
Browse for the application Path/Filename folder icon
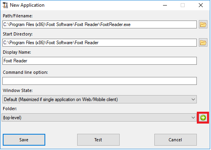click(x=203, y=24)
